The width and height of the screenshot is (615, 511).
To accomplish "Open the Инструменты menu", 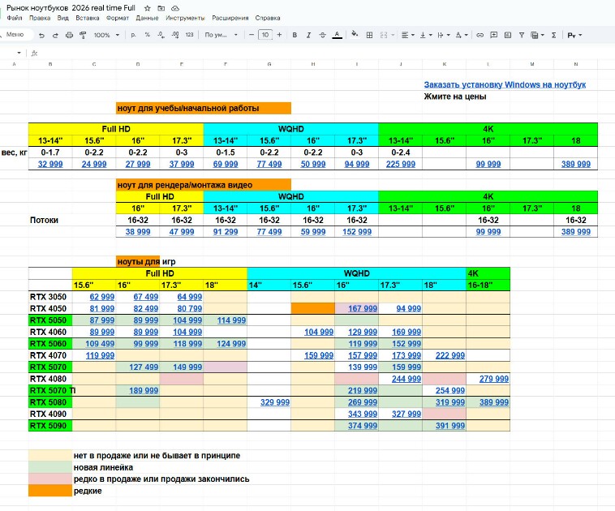I will (185, 18).
